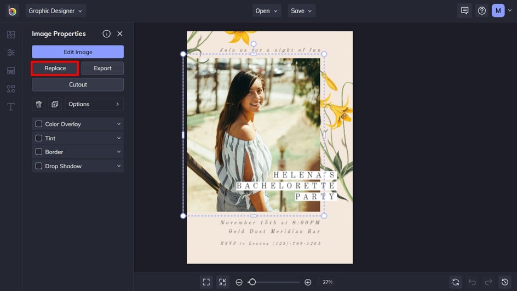
Task: Click the zoom in plus icon
Action: pos(308,282)
